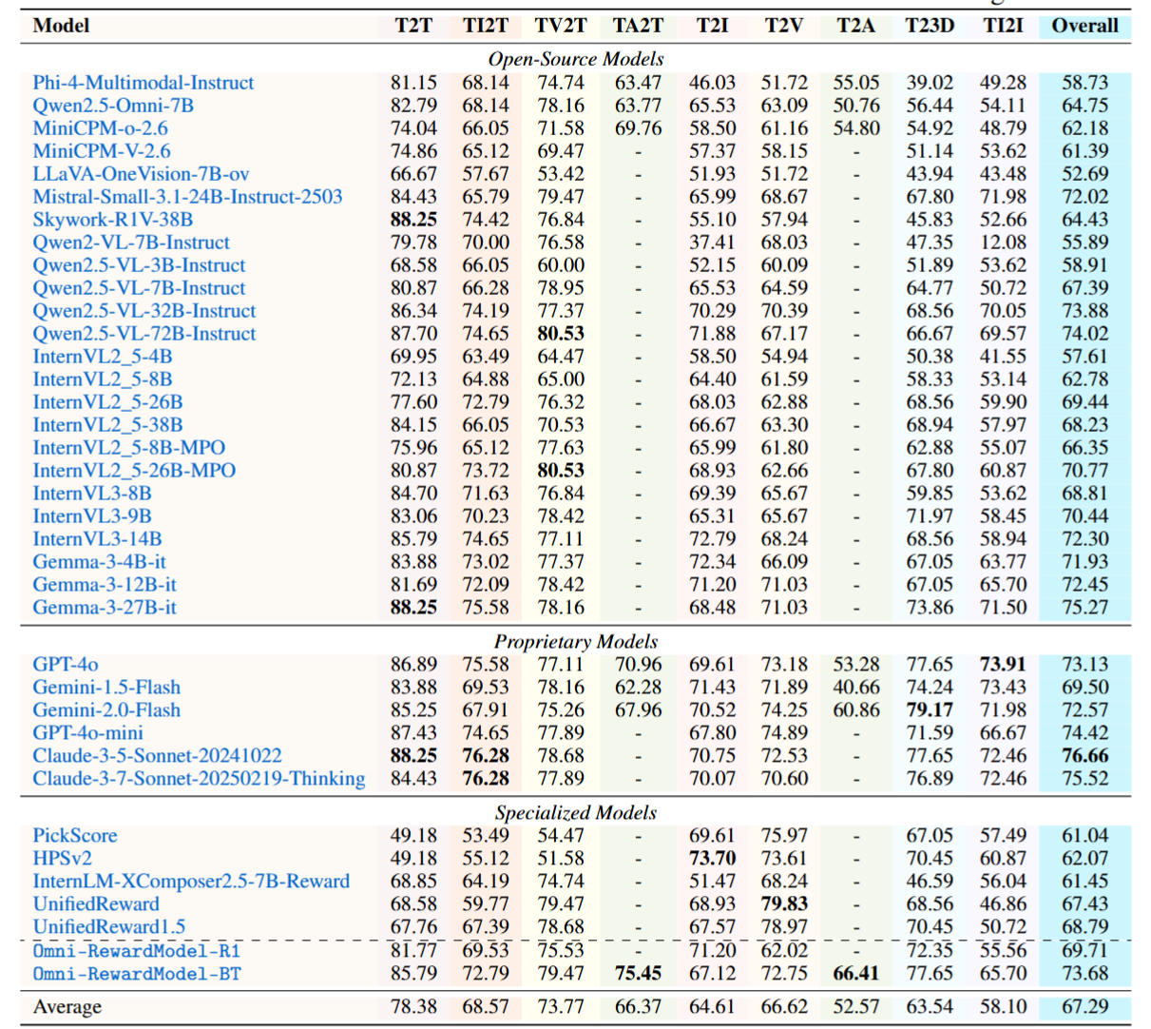The image size is (1151, 1029).
Task: Open the Omni-RewardModel-R1 link
Action: (x=137, y=950)
